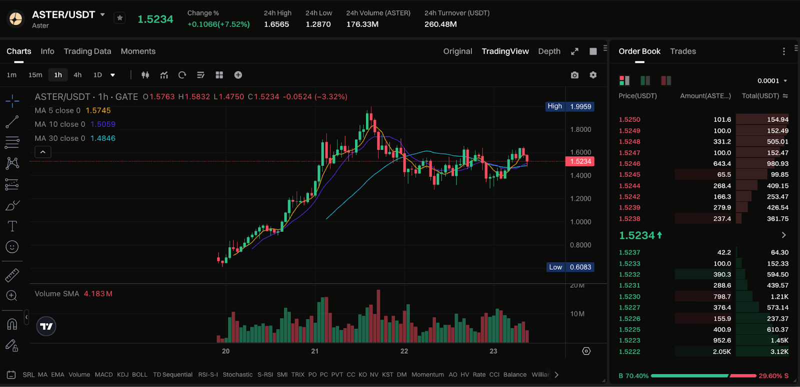Click the zoom in magnifier tool

(x=12, y=296)
